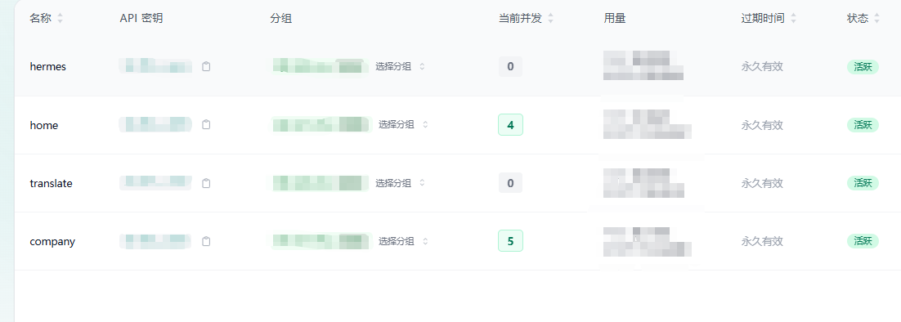This screenshot has height=322, width=901.
Task: Open 选择分组 dropdown for home
Action: 403,124
